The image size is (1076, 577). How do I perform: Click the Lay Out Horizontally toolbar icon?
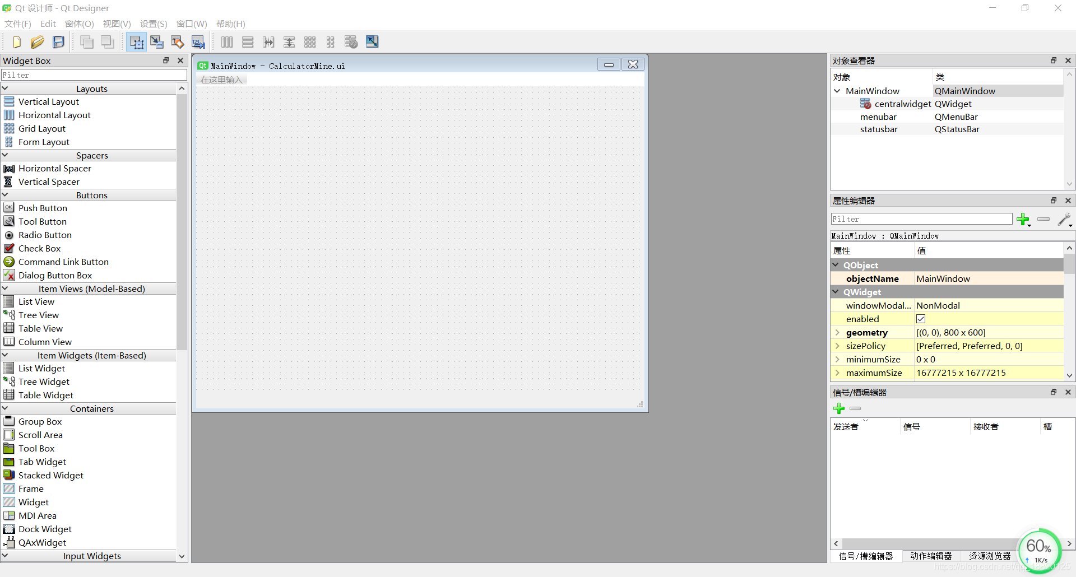pos(227,42)
